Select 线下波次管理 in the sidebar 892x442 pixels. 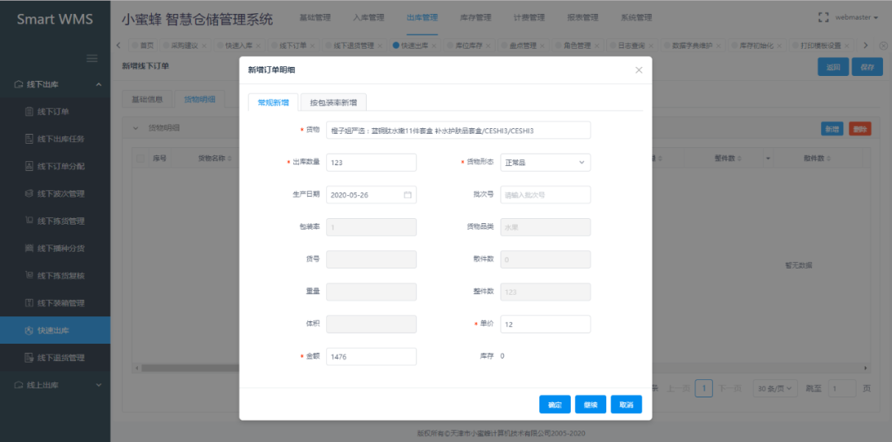click(x=61, y=193)
